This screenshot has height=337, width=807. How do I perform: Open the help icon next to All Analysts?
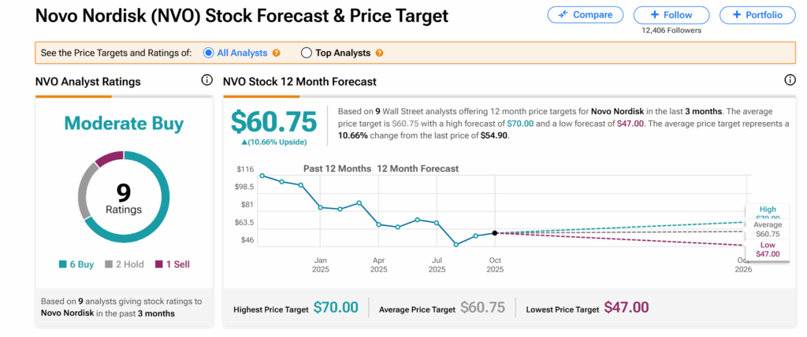click(x=277, y=53)
